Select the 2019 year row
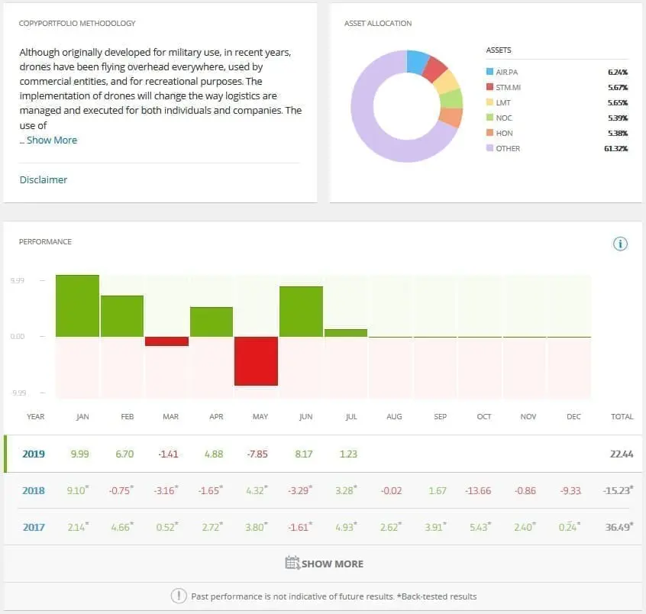 tap(33, 454)
